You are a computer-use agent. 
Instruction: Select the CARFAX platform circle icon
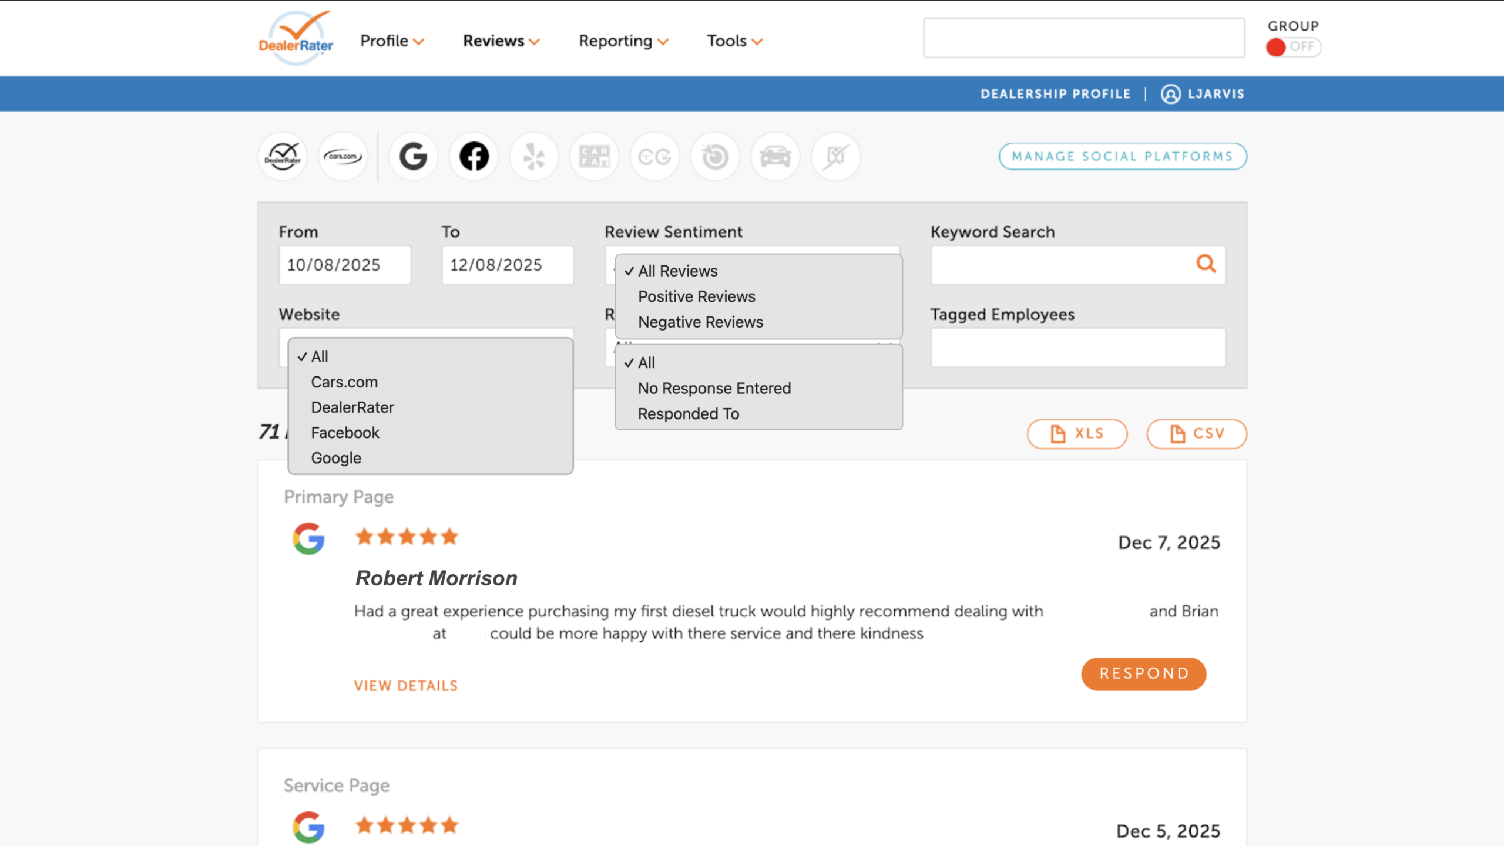click(594, 157)
